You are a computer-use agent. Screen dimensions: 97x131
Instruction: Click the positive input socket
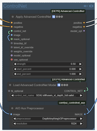12,23
